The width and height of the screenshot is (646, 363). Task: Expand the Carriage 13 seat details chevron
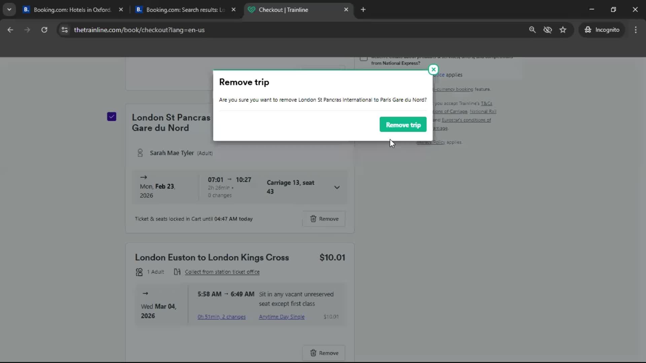click(x=337, y=187)
